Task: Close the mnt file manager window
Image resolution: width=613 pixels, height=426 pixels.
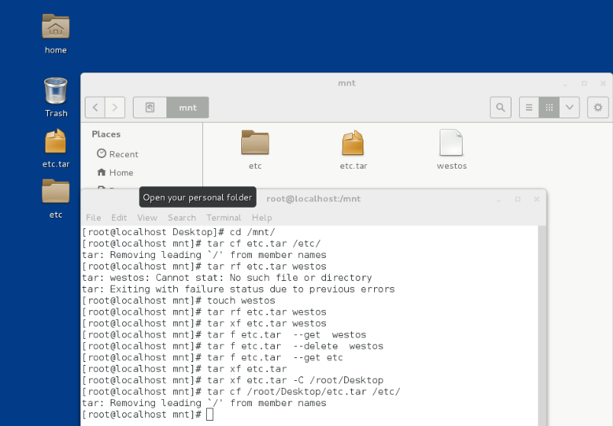Action: click(603, 84)
